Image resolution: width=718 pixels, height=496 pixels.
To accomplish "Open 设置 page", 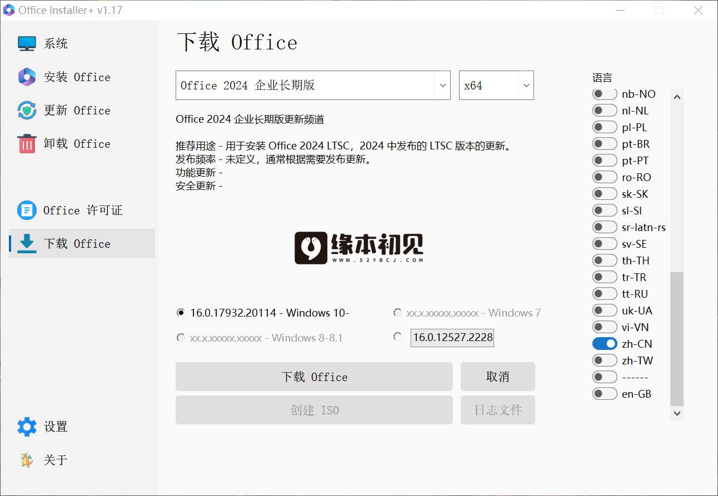I will pos(82,427).
